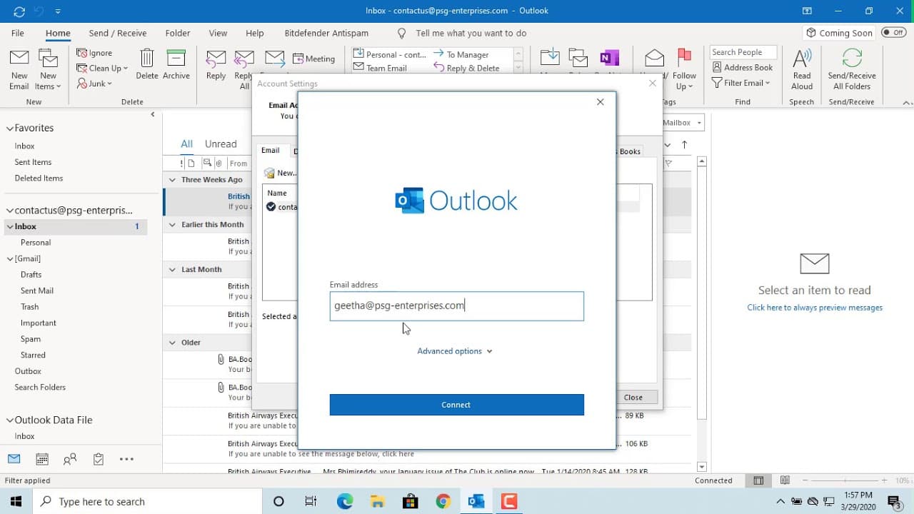Collapse the folder pane with the arrow

point(153,114)
